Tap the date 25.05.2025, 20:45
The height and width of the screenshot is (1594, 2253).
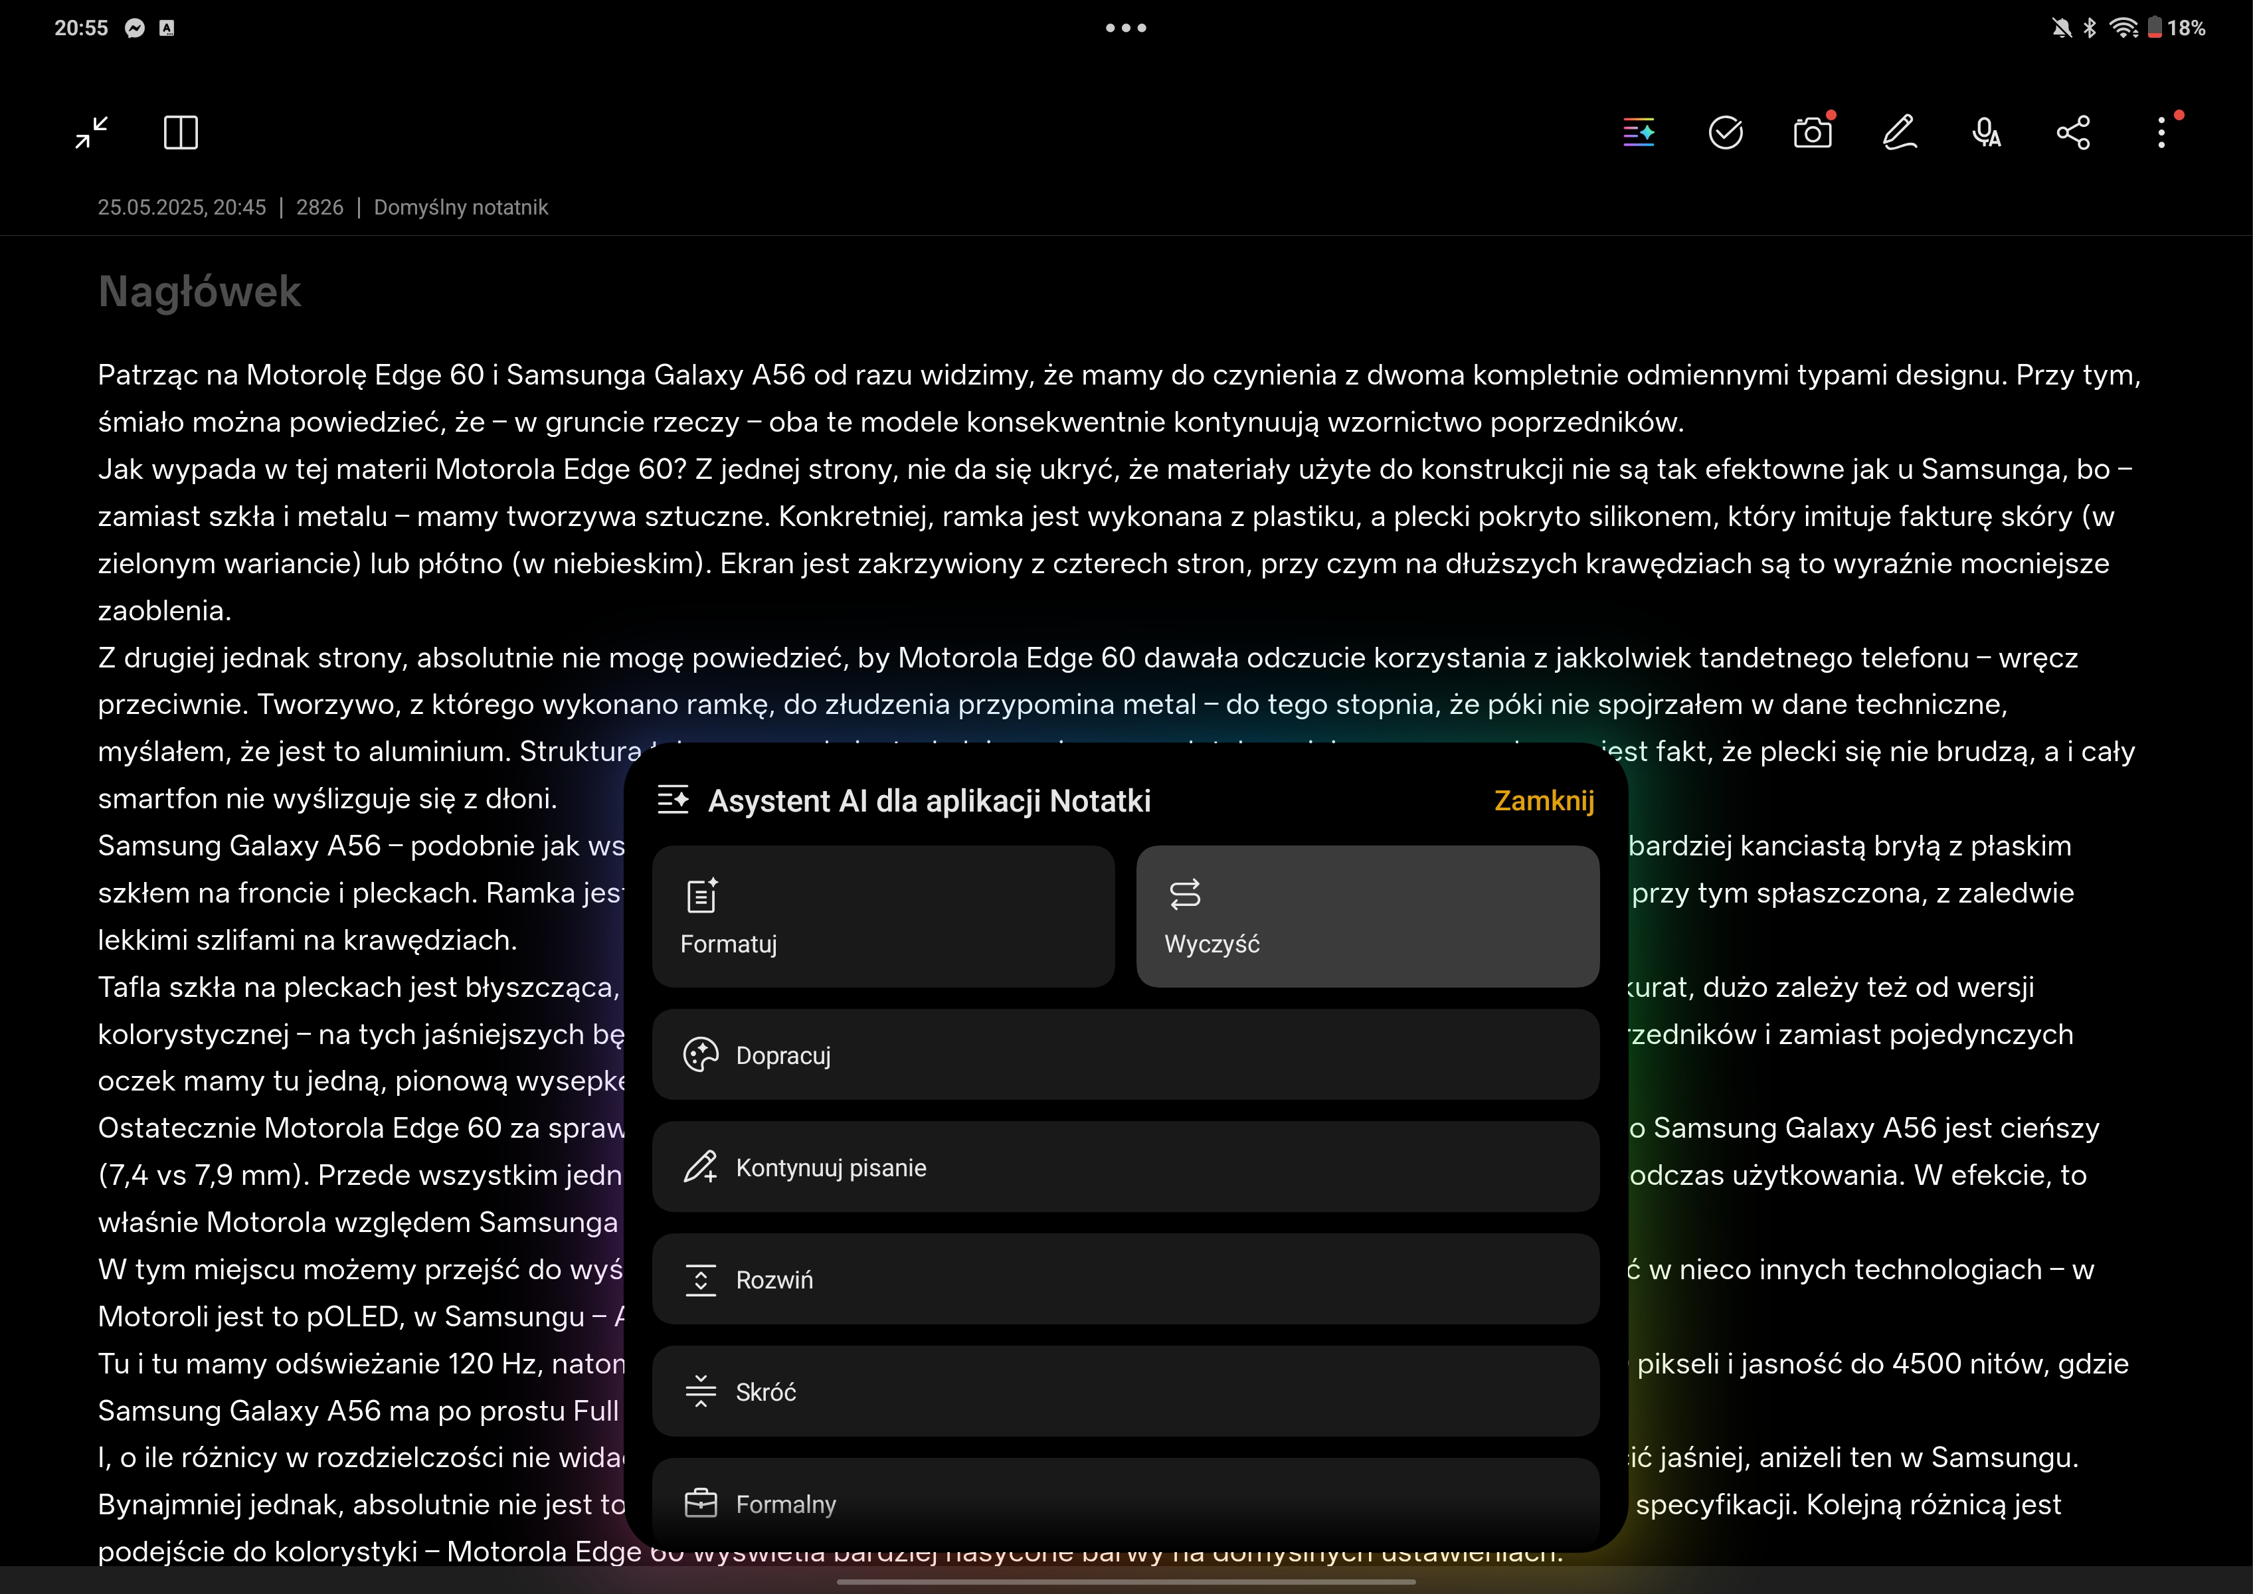181,207
